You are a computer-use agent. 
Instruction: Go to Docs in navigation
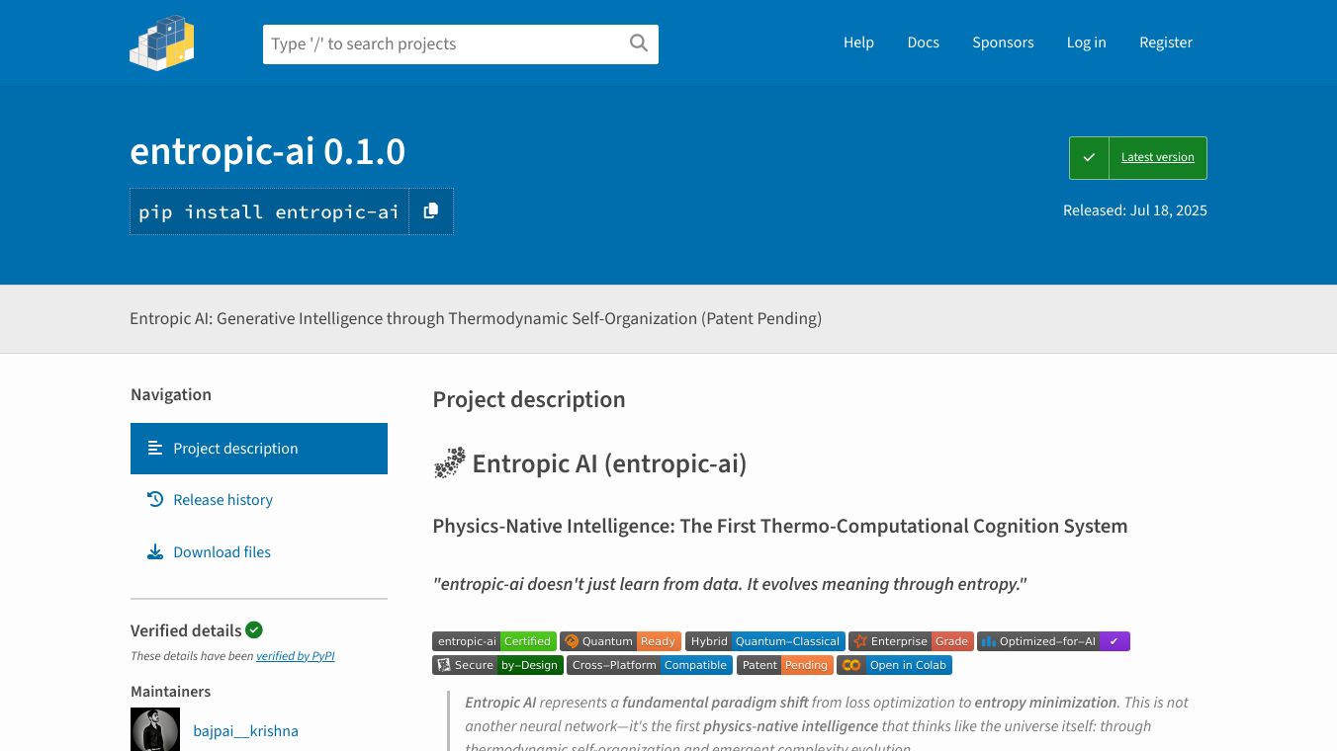point(923,42)
